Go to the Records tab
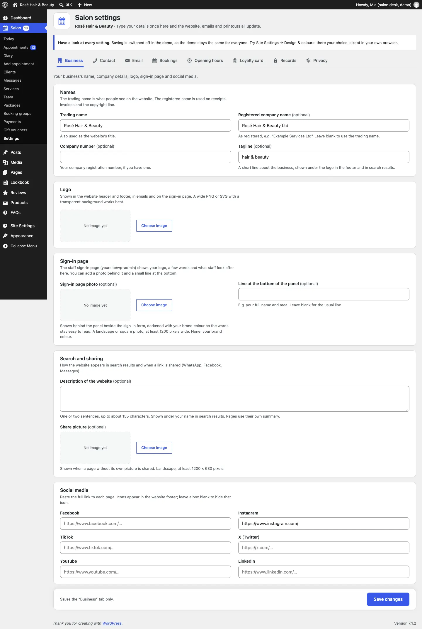422x629 pixels. (285, 60)
